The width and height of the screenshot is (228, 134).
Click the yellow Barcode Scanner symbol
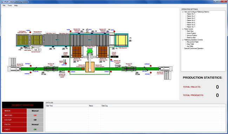pos(33,48)
